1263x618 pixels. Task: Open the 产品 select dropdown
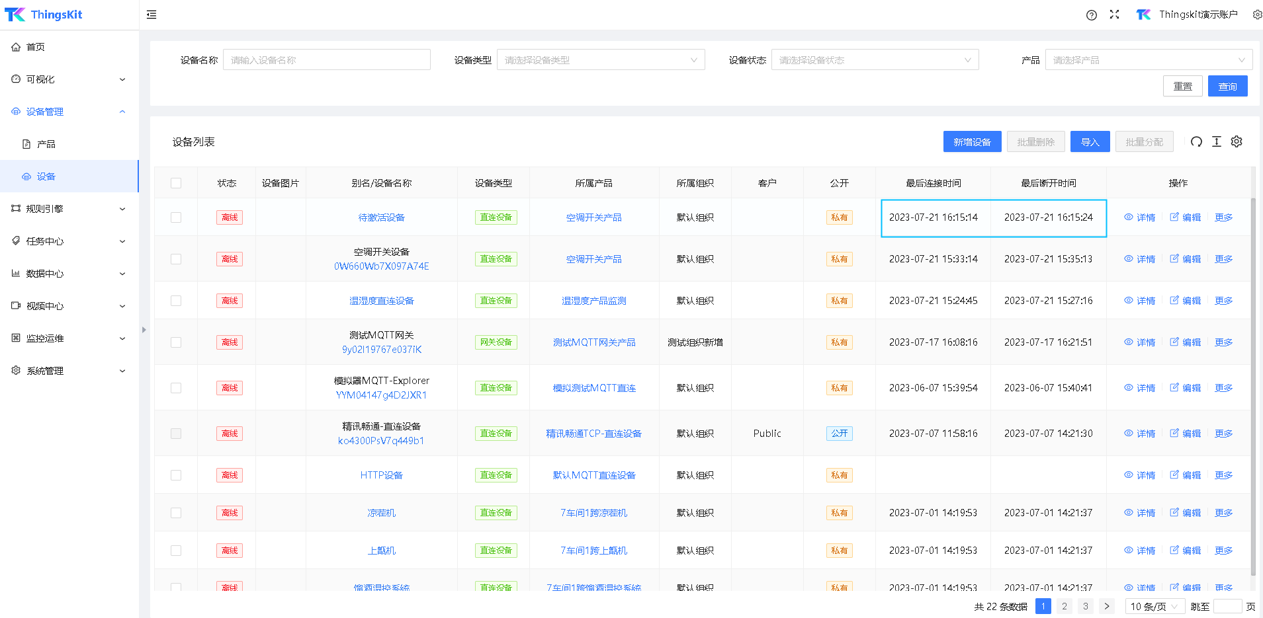[1149, 60]
